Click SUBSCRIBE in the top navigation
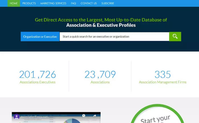Image resolution: width=199 pixels, height=123 pixels. (x=108, y=3)
